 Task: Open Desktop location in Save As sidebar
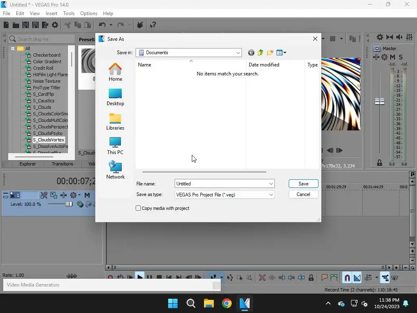tap(115, 97)
